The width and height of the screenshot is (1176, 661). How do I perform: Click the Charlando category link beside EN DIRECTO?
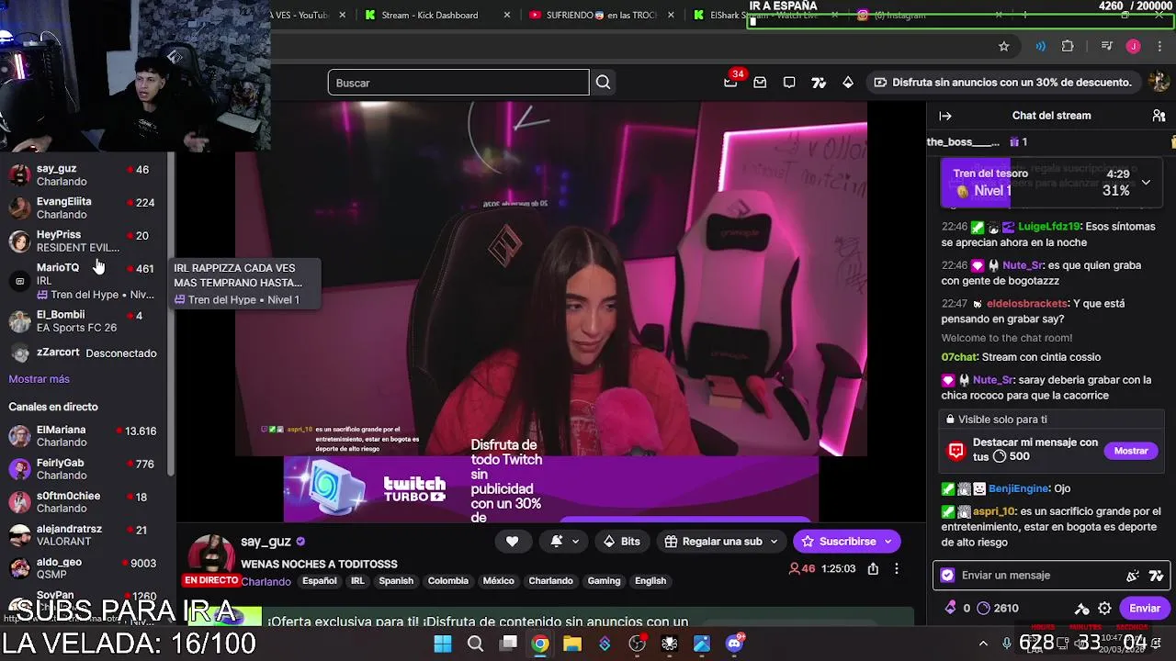tap(266, 582)
